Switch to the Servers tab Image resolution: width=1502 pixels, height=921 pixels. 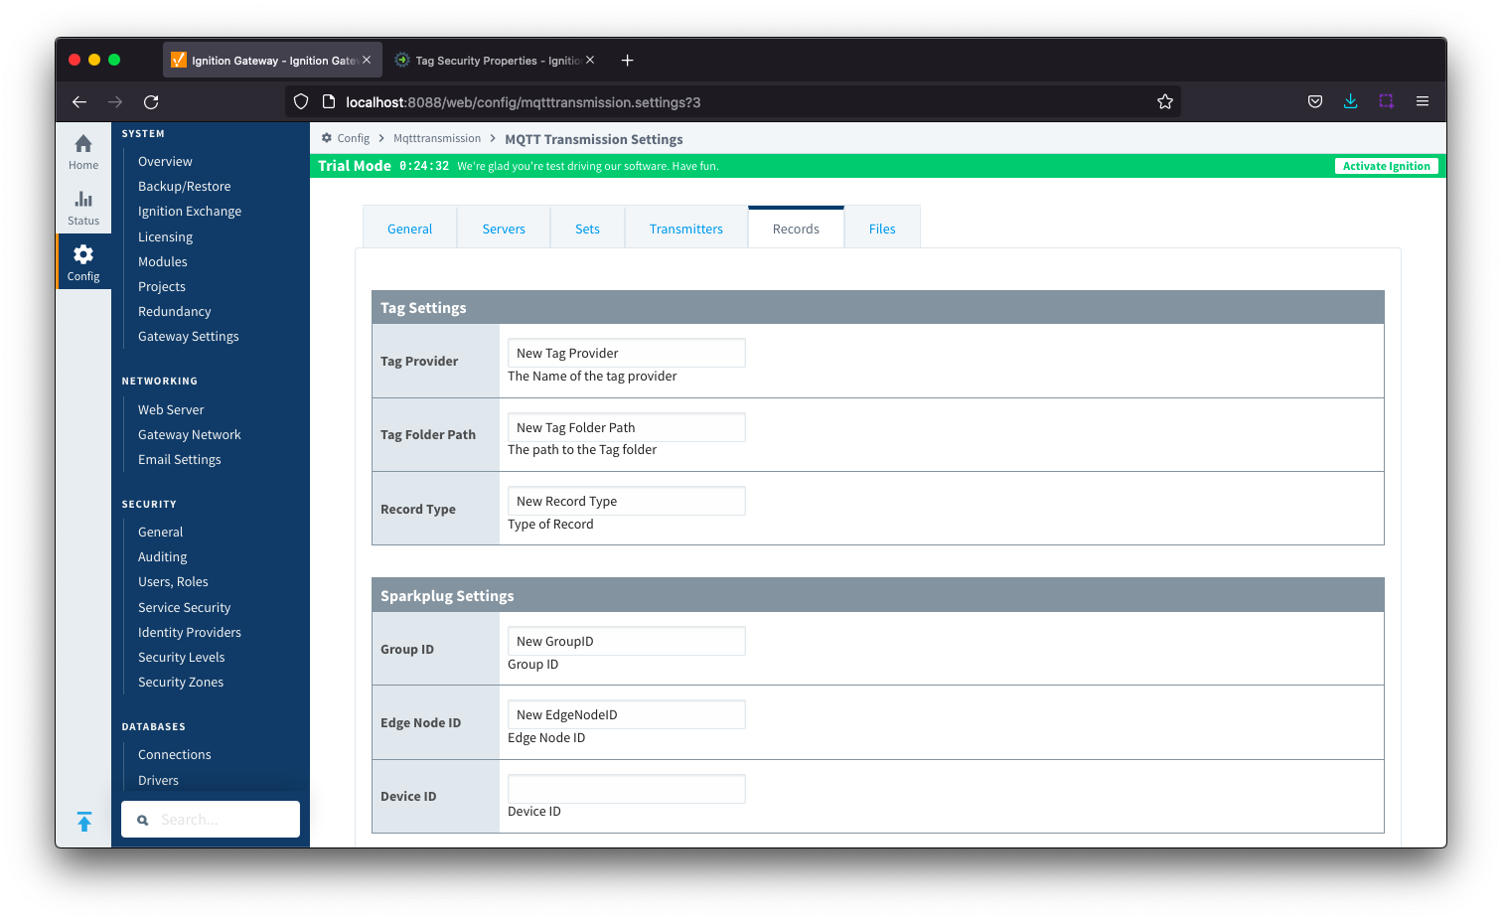coord(504,229)
